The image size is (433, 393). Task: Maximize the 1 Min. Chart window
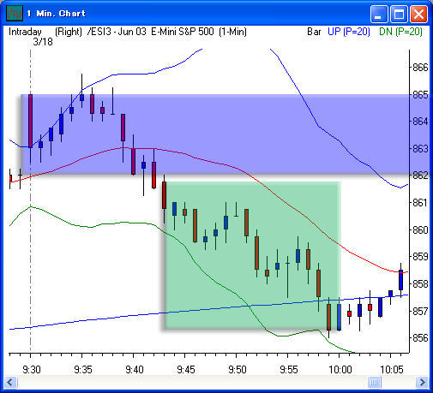click(x=399, y=14)
